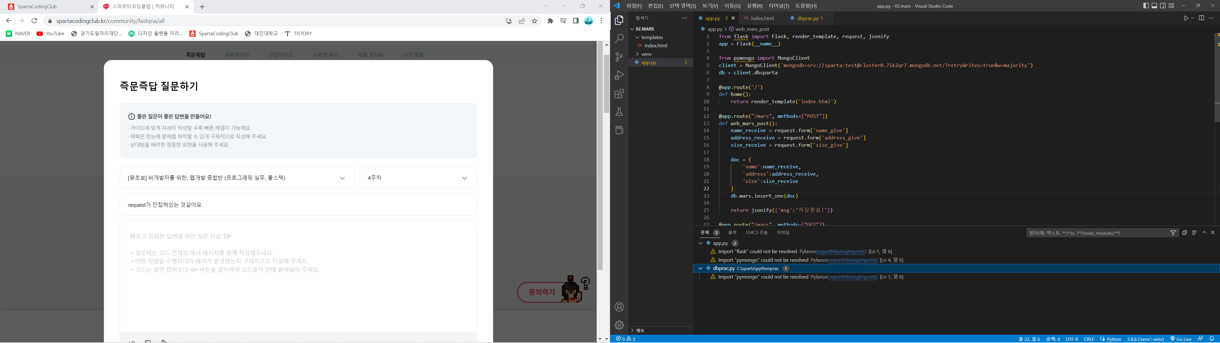This screenshot has width=1220, height=343.
Task: Toggle Chrome's side panel
Action: coord(576,21)
